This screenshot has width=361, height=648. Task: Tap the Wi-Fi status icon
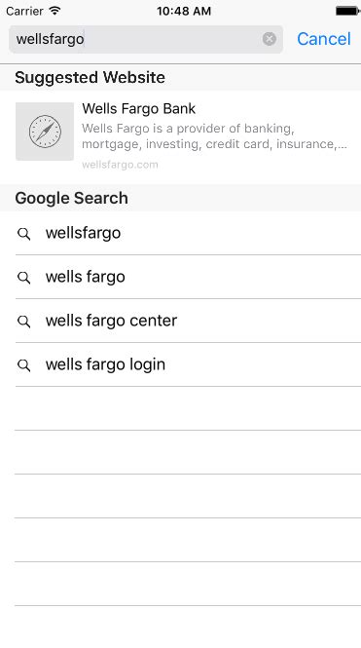coord(54,11)
